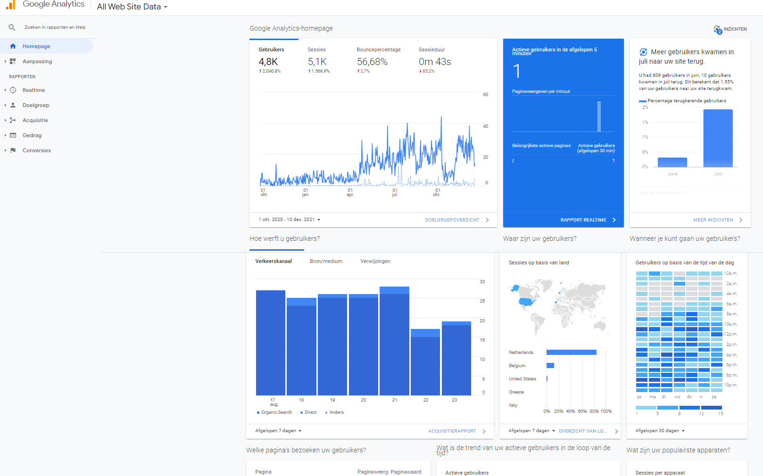Open the Overzicht van lo... link
The width and height of the screenshot is (763, 476).
click(582, 431)
